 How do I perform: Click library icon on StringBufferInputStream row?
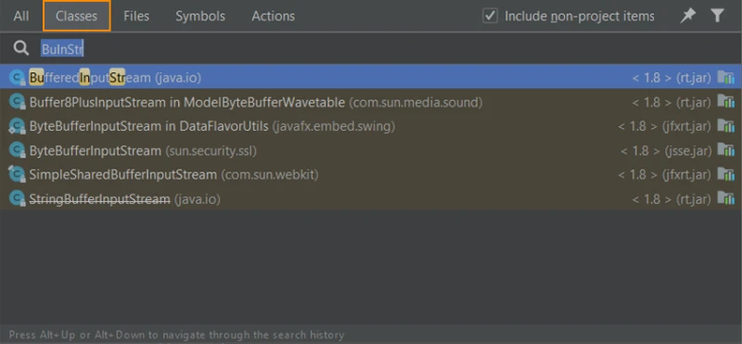click(x=725, y=198)
